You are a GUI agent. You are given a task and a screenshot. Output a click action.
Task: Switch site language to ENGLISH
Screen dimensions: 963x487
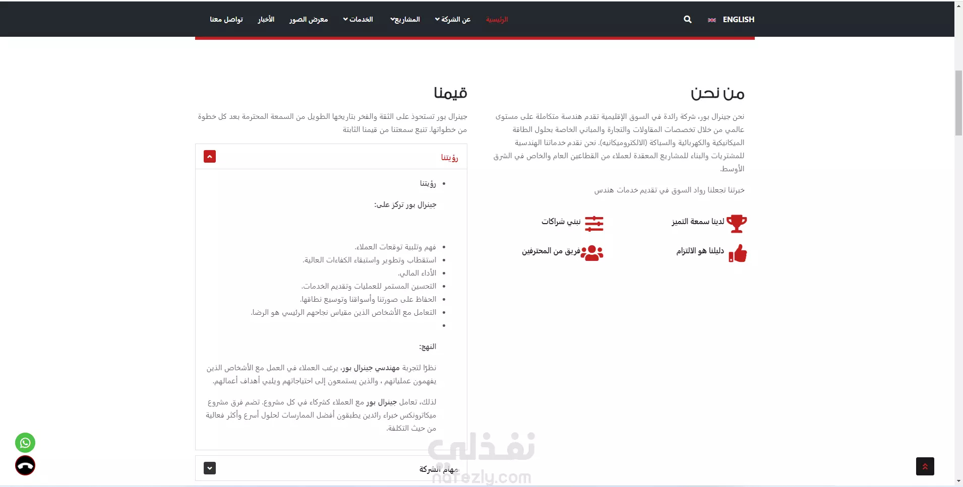tap(739, 19)
